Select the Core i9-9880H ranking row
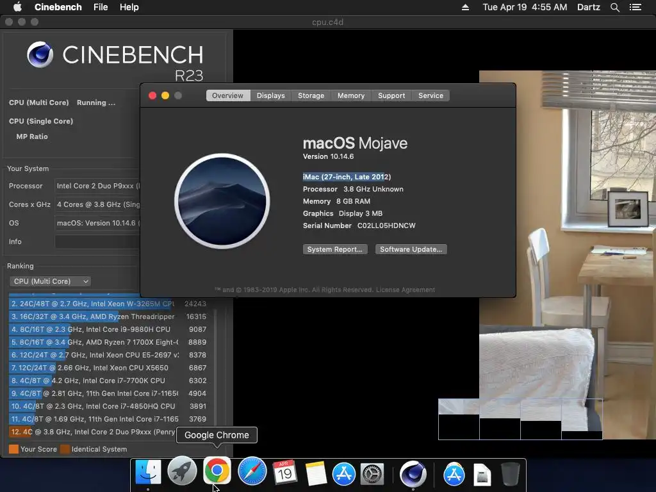 (108, 329)
